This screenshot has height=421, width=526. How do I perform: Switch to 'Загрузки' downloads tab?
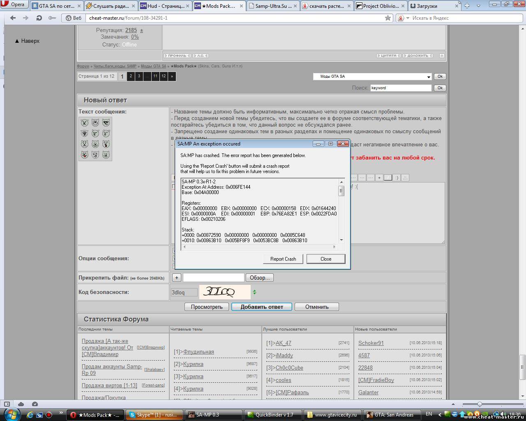point(435,6)
